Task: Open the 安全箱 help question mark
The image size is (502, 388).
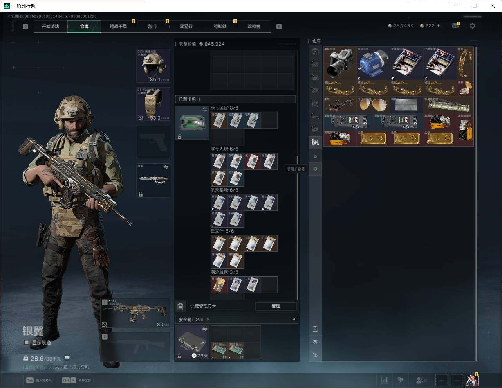Action: click(208, 320)
